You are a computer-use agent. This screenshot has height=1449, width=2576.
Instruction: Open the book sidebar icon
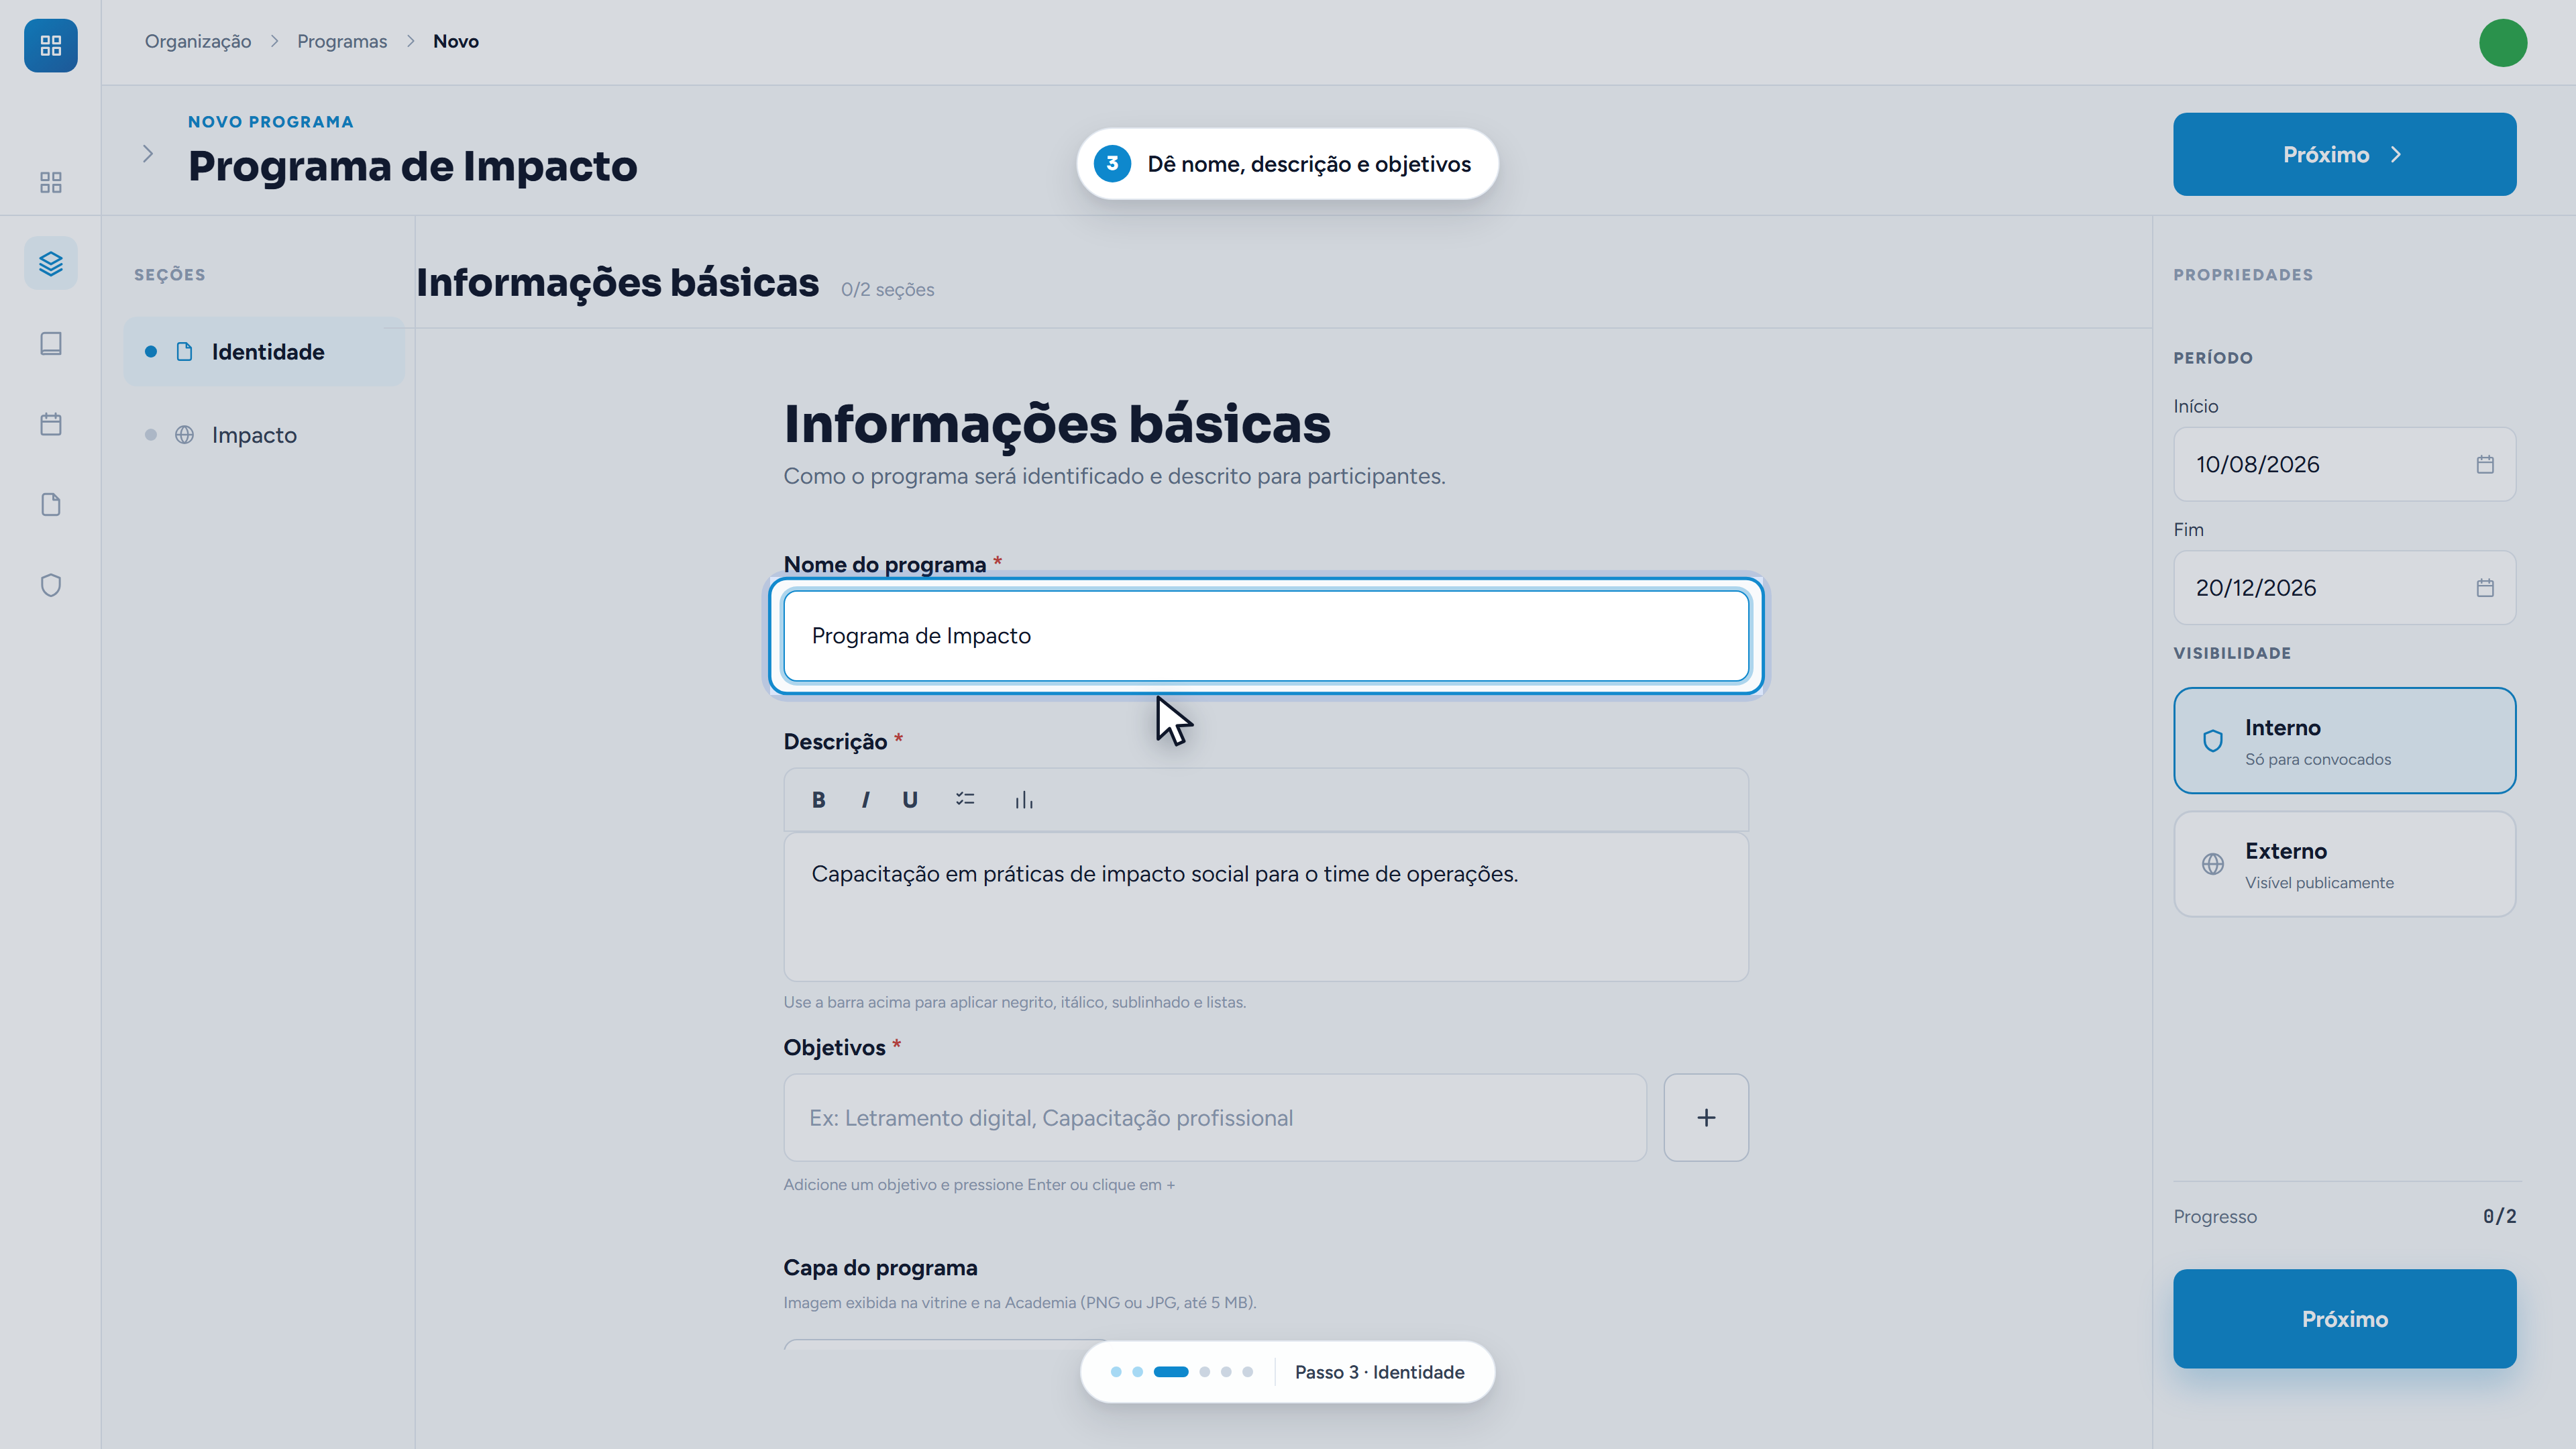pos(50,343)
